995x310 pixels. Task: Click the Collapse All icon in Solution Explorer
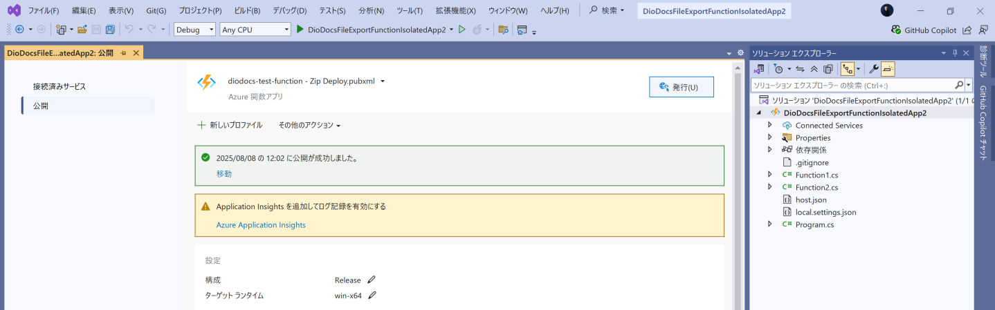coord(814,69)
